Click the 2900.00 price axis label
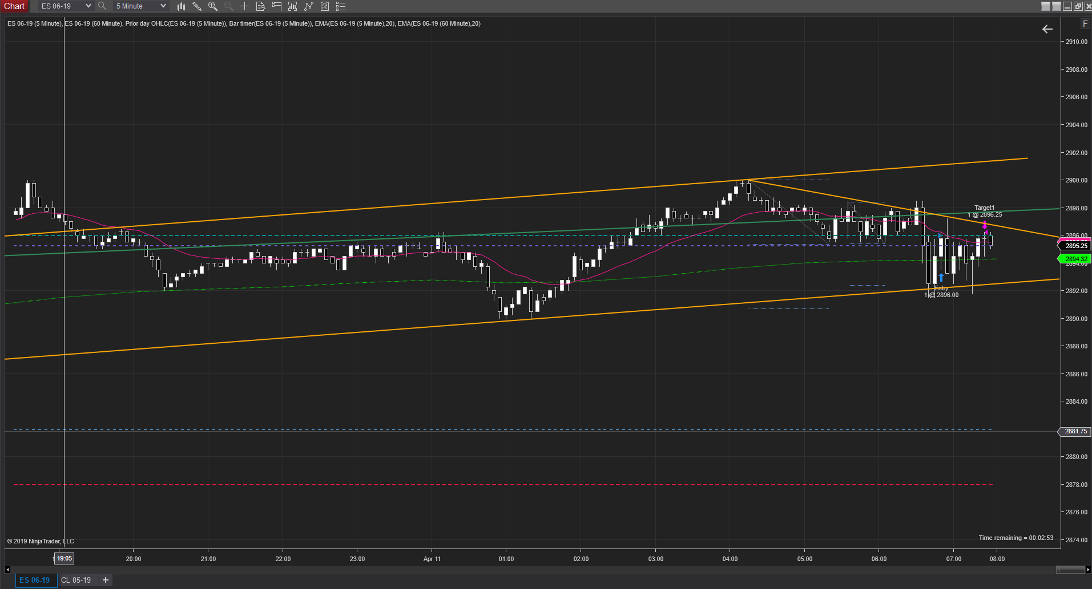Image resolution: width=1092 pixels, height=589 pixels. pos(1076,180)
